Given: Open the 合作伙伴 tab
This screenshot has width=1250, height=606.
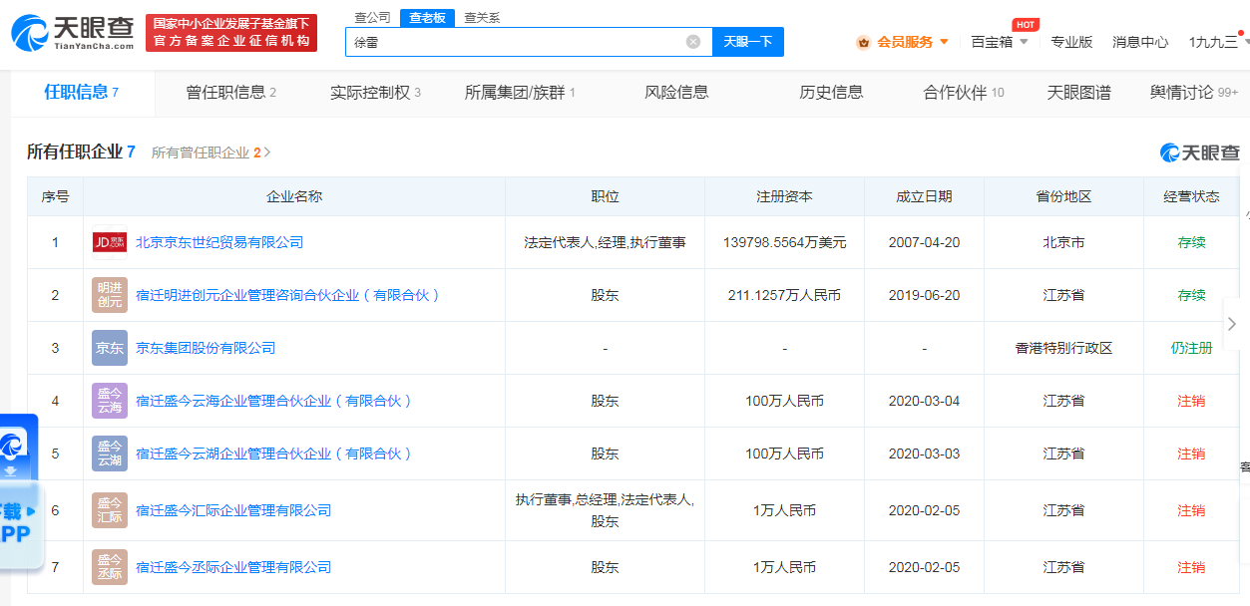Looking at the screenshot, I should 964,93.
